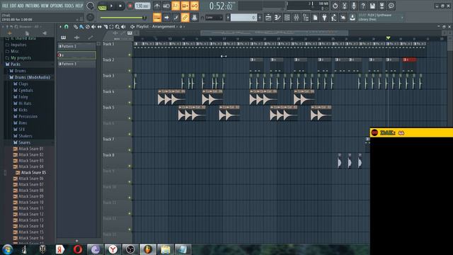Viewport: 453px width, 255px height.
Task: Open the pattern selector box
Action: pos(243,18)
